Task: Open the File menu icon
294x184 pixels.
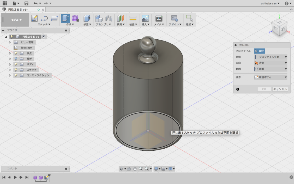Action: 16,3
